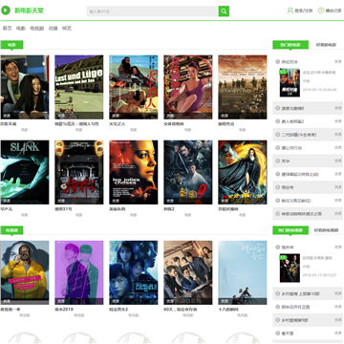
Task: Click the green play logo icon
Action: 6,11
